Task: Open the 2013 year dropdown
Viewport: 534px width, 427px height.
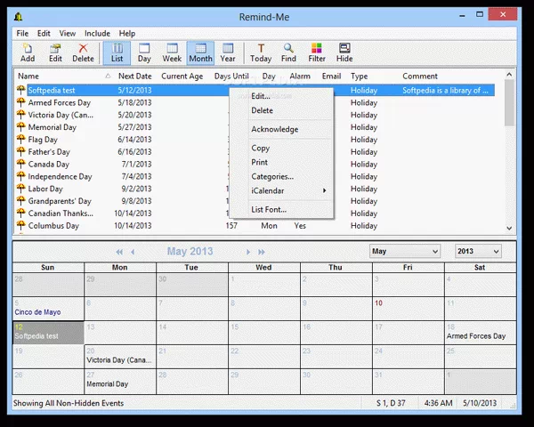Action: [x=478, y=252]
